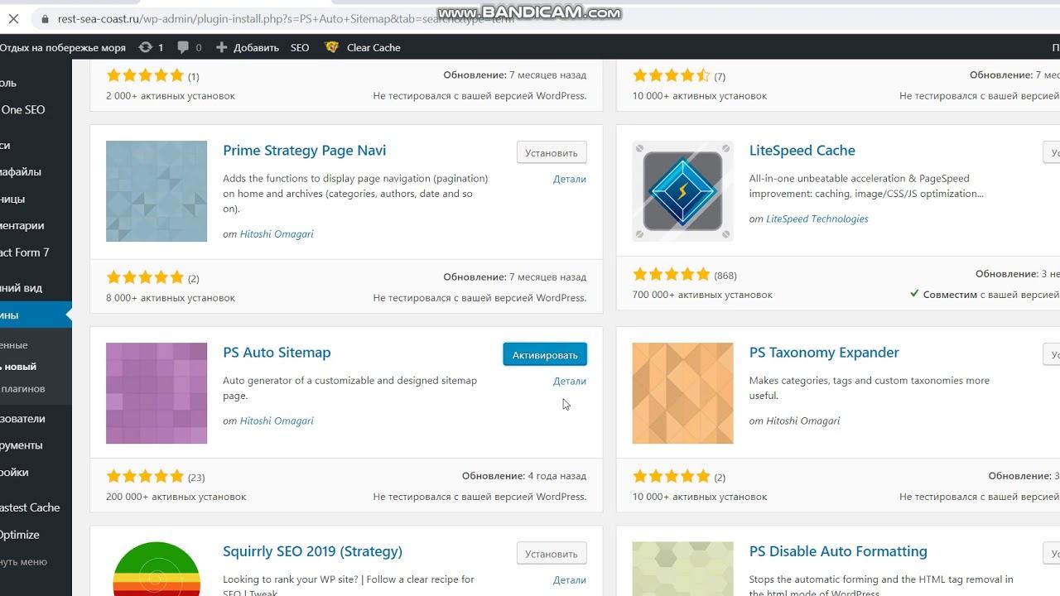Viewport: 1060px width, 596px height.
Task: Click site name Отдых на побережье моря
Action: coord(63,47)
